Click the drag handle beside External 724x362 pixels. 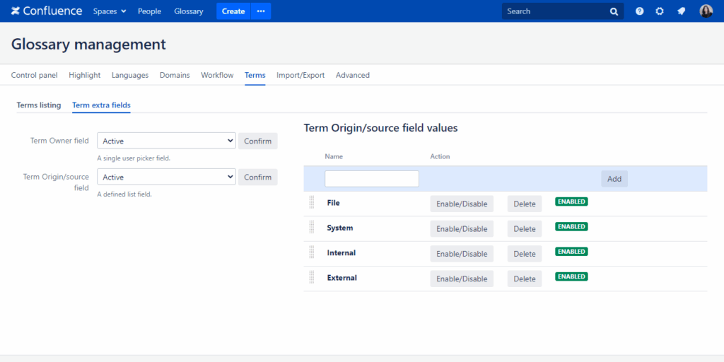click(x=311, y=278)
